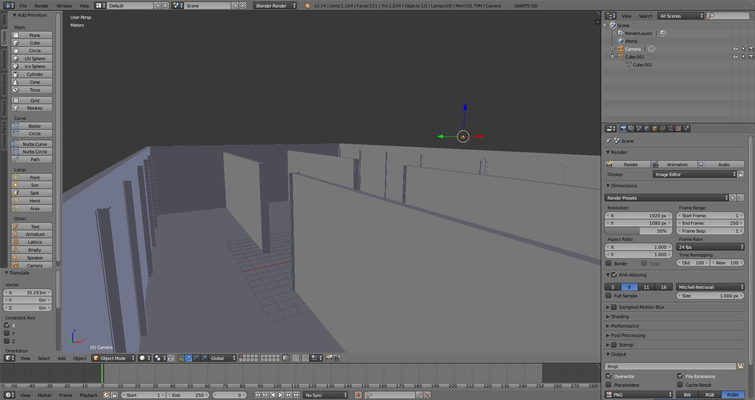Open the Object Mode dropdown
The image size is (755, 400).
[114, 358]
